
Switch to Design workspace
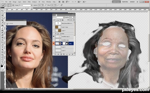[132, 2]
